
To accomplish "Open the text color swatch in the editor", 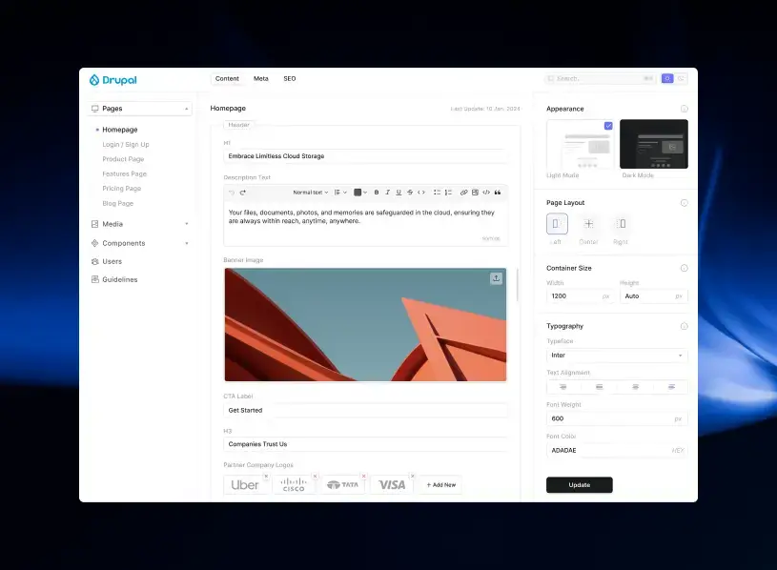I will (x=358, y=192).
